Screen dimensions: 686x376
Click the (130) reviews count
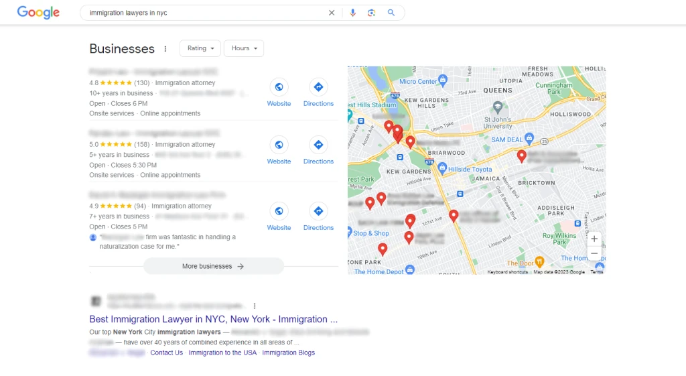142,82
